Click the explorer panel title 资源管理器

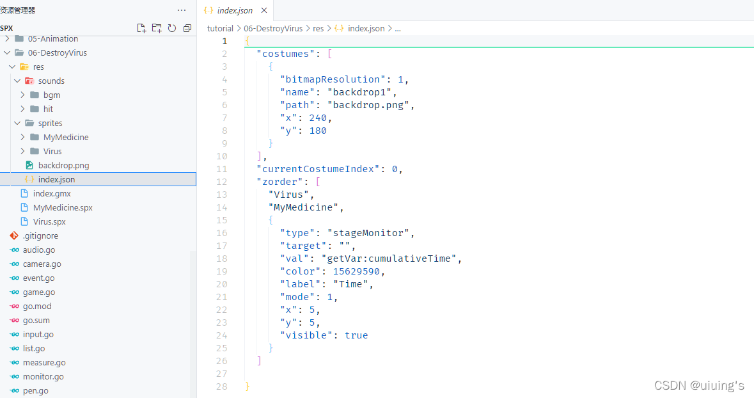18,10
